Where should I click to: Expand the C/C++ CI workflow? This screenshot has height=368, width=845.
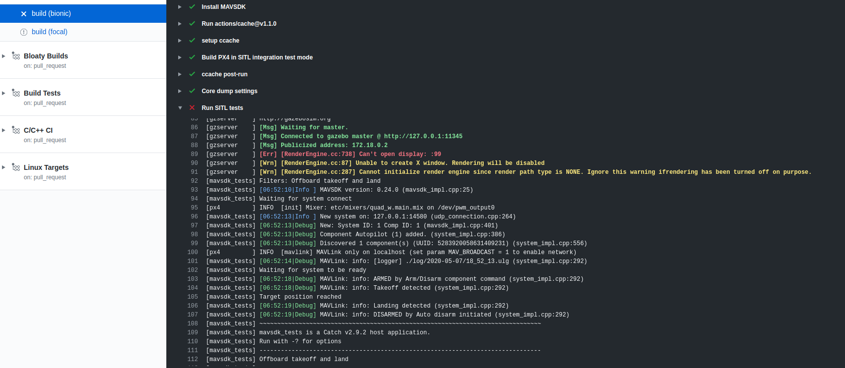(3, 130)
